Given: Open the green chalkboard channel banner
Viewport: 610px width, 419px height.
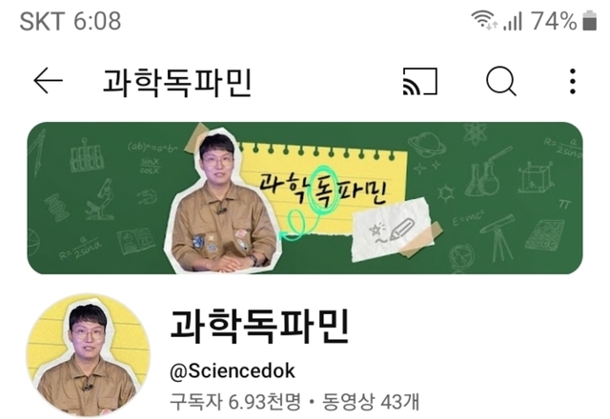Looking at the screenshot, I should tap(305, 198).
